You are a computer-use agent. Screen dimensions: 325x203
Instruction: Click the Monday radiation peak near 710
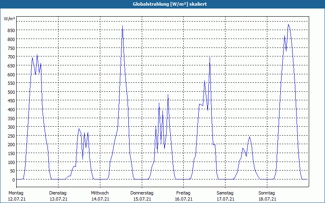pos(37,55)
